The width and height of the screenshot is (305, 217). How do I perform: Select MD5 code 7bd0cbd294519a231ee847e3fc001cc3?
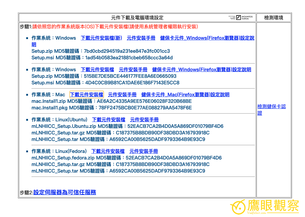(x=127, y=51)
